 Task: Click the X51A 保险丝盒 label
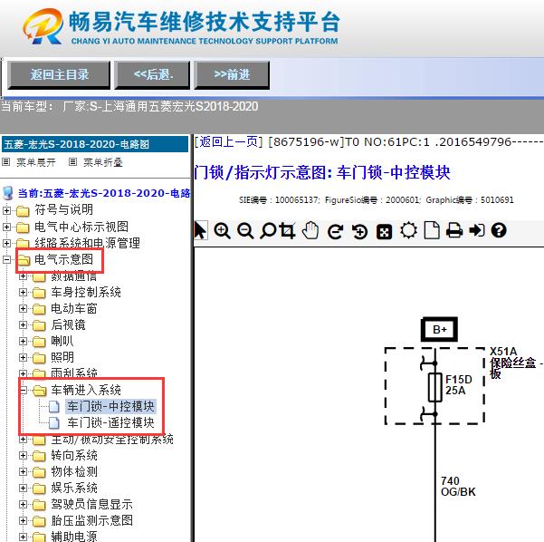515,363
